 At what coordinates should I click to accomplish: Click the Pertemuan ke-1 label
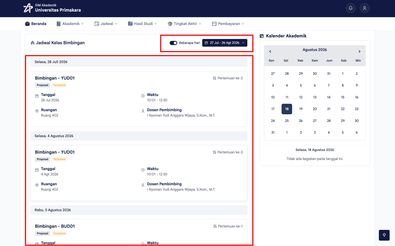tap(228, 226)
